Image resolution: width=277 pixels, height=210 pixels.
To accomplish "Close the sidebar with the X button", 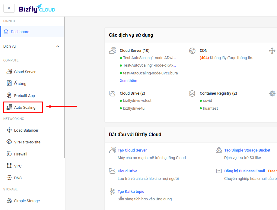I will tap(9, 8).
